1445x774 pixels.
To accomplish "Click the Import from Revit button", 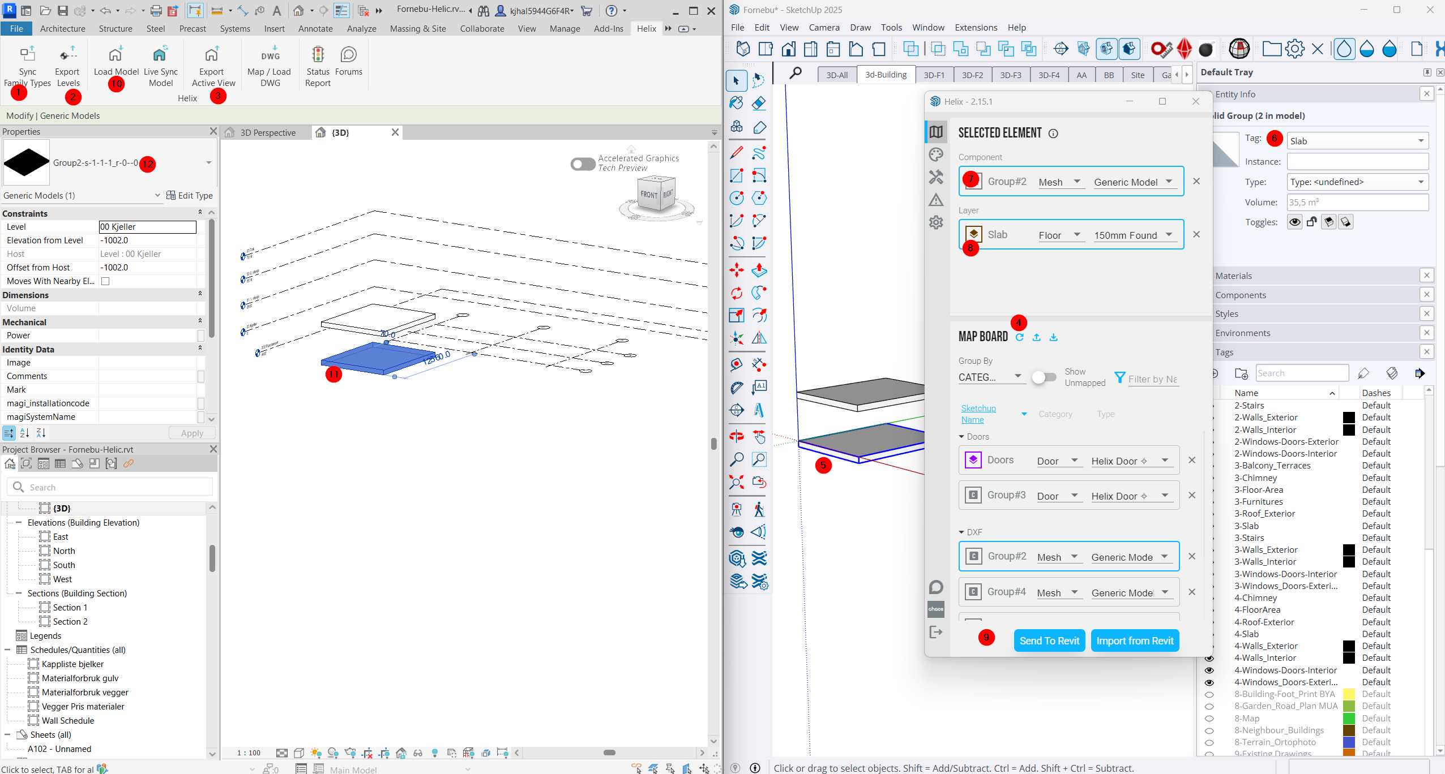I will pyautogui.click(x=1135, y=640).
